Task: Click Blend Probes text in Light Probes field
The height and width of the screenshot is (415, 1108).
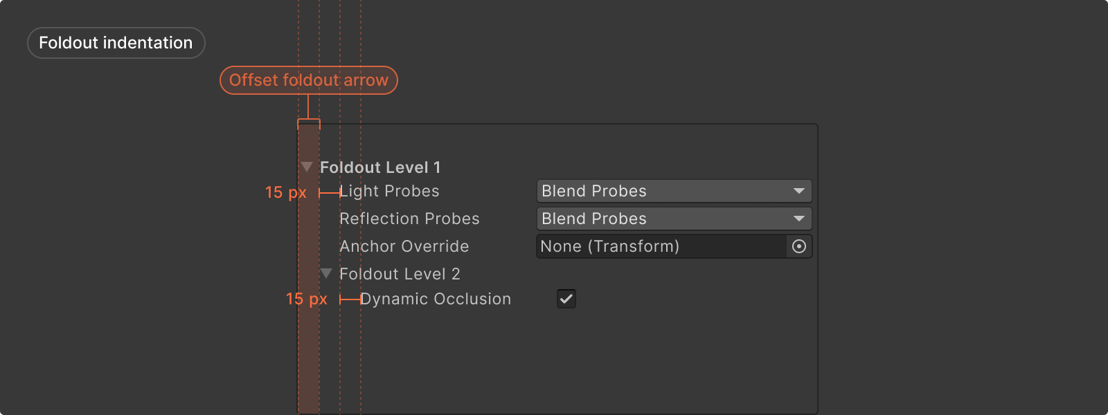Action: (x=594, y=191)
